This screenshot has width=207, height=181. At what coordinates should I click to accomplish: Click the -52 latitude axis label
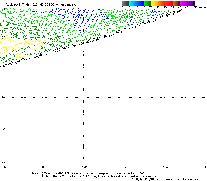[3, 37]
